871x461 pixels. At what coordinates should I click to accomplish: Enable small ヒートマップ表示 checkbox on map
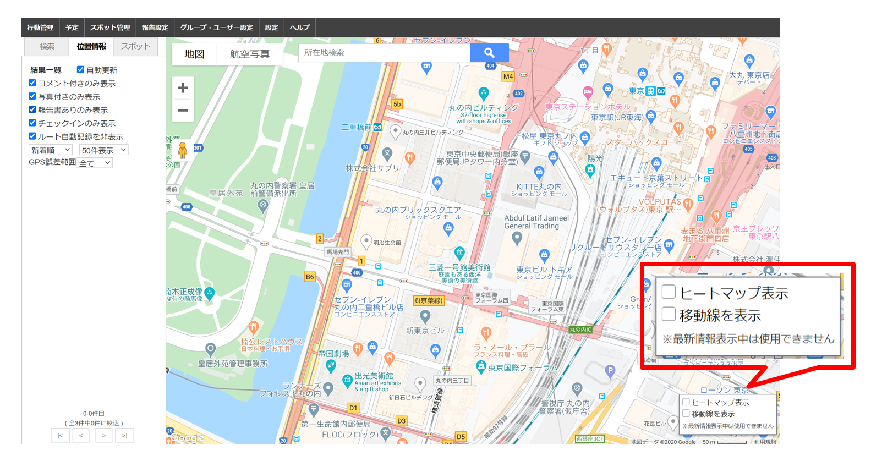click(686, 402)
